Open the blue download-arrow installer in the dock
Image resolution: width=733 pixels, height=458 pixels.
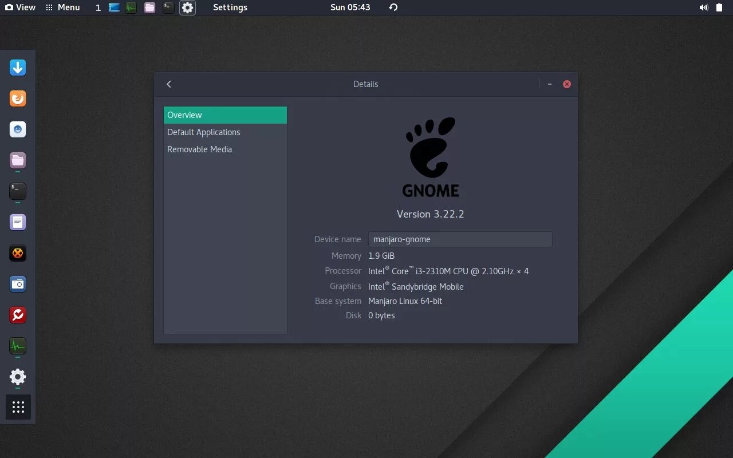tap(18, 68)
